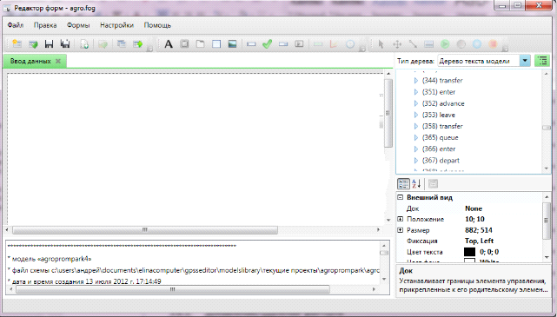Select the combo box control tool

tap(283, 44)
